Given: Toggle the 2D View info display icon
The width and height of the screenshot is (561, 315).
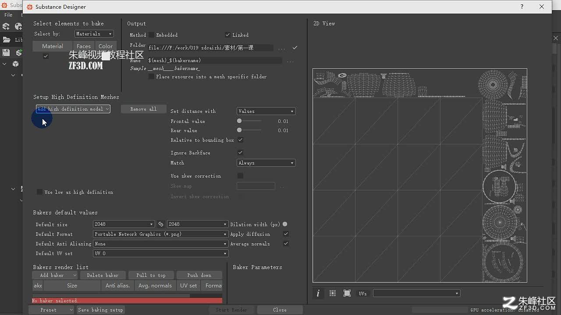Looking at the screenshot, I should tap(318, 293).
